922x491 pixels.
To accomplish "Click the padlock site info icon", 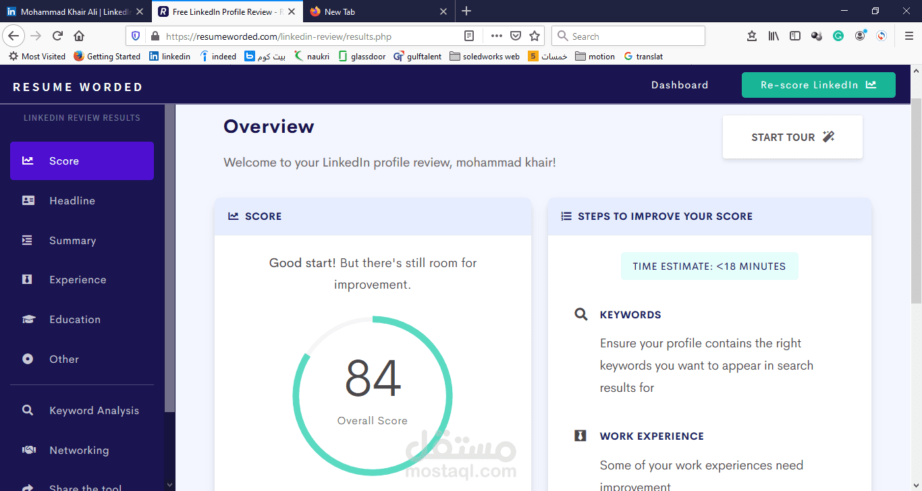I will pyautogui.click(x=155, y=36).
